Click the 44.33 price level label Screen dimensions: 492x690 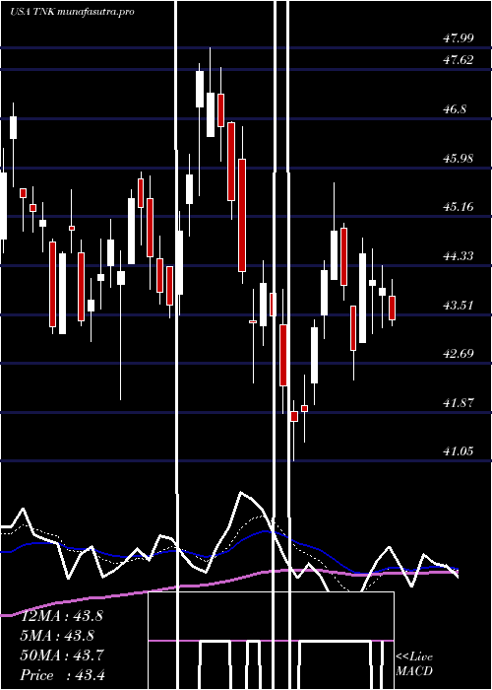coord(459,255)
